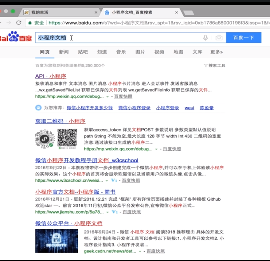Expand dropdown arrow next to first mp.weixin URL
Image resolution: width=270 pixels, height=261 pixels.
[108, 97]
